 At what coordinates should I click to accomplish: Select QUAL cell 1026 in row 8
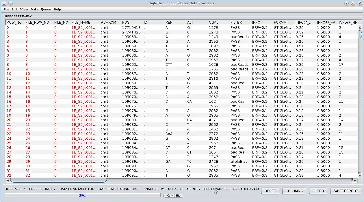[218, 65]
